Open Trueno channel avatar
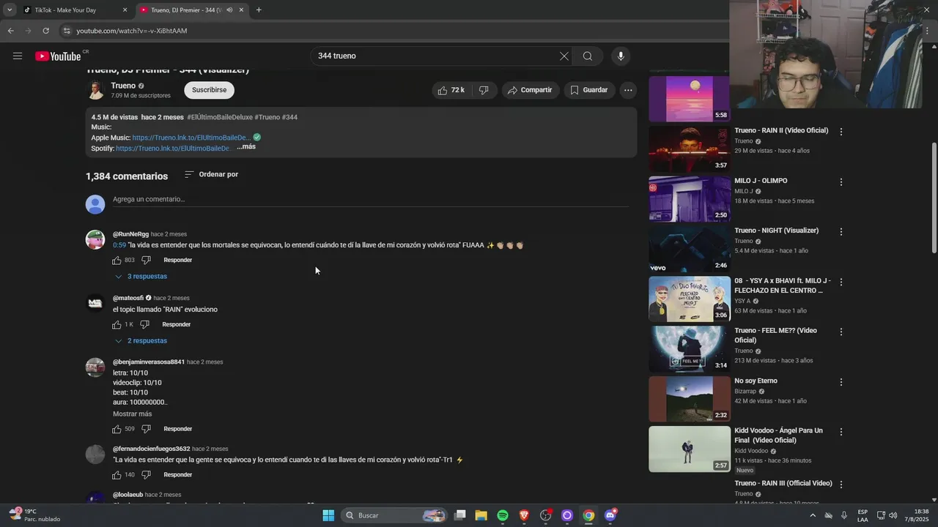The height and width of the screenshot is (527, 938). click(95, 90)
